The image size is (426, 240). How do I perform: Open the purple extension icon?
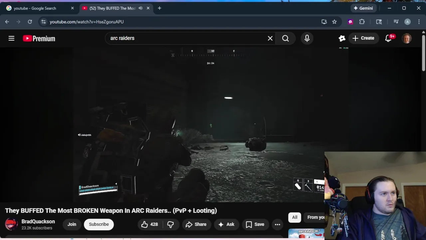point(350,22)
